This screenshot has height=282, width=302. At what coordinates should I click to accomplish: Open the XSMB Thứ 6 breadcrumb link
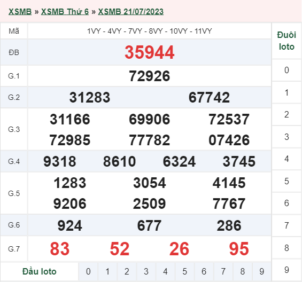pos(65,12)
